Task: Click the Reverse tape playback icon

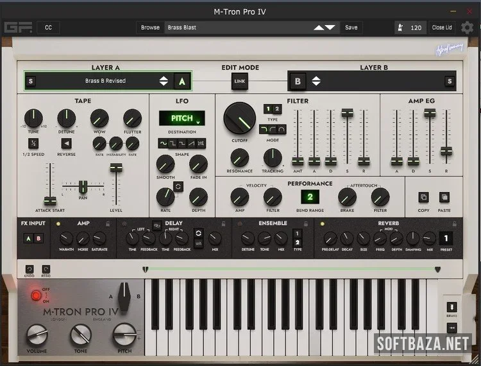Action: tap(67, 143)
